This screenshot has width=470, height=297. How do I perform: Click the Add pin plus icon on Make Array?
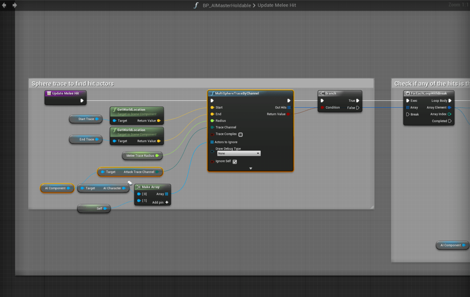167,202
